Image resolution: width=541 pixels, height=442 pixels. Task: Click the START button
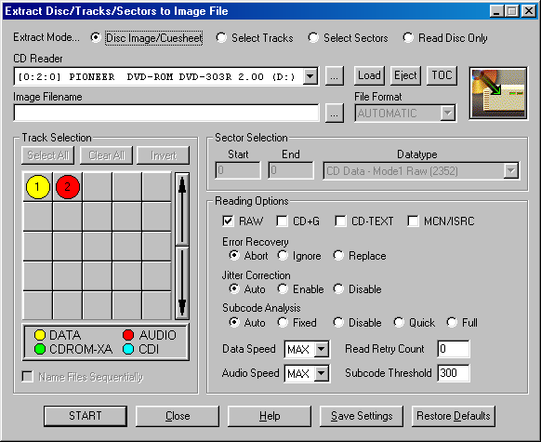coord(86,416)
